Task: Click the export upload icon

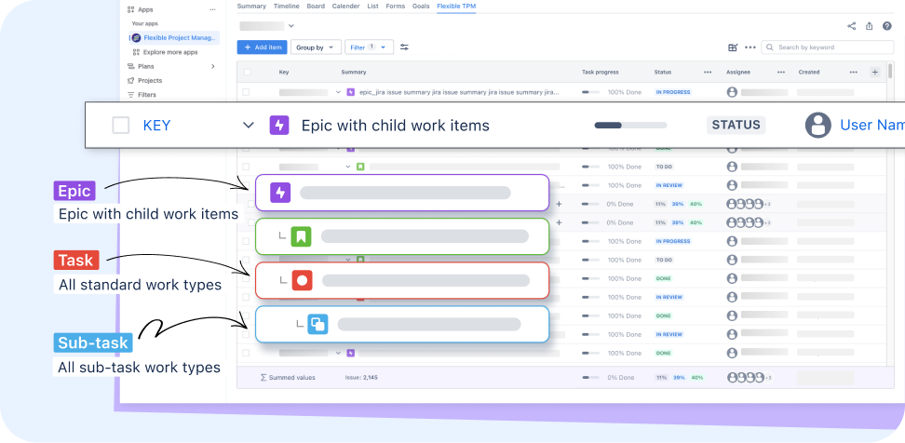Action: click(x=870, y=26)
